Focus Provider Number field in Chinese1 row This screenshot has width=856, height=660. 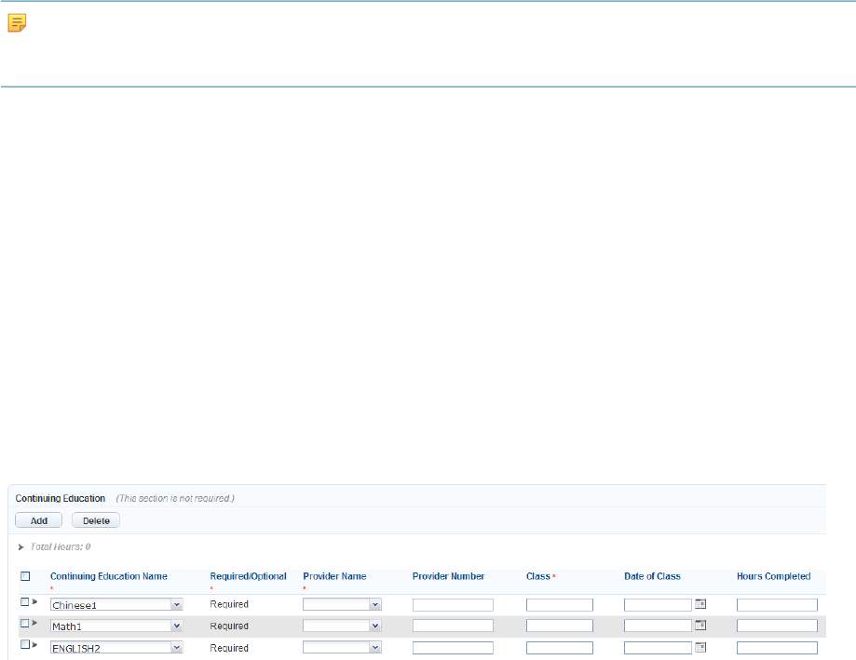453,604
